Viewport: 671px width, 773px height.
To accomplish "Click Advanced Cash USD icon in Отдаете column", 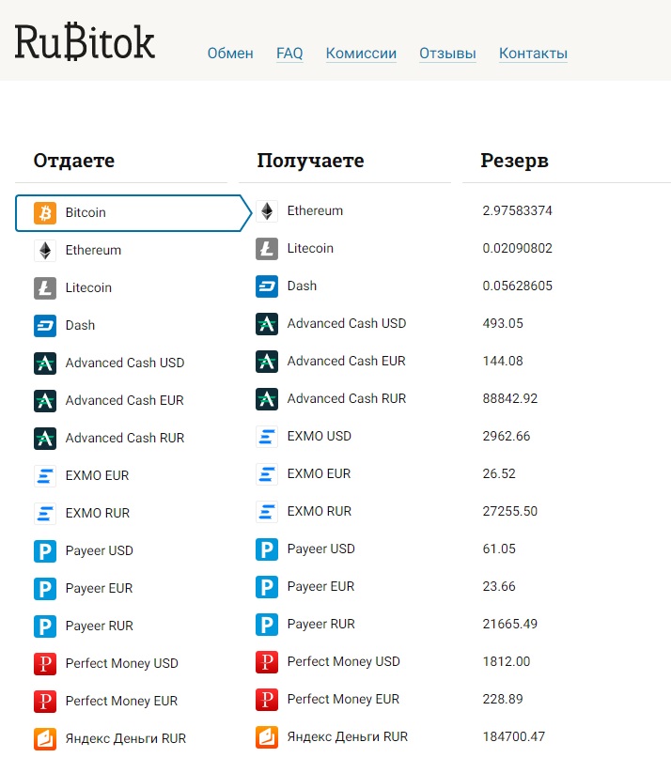I will [x=45, y=363].
